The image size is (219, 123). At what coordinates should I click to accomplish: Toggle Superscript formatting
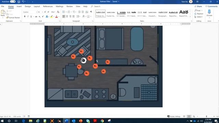(43, 16)
